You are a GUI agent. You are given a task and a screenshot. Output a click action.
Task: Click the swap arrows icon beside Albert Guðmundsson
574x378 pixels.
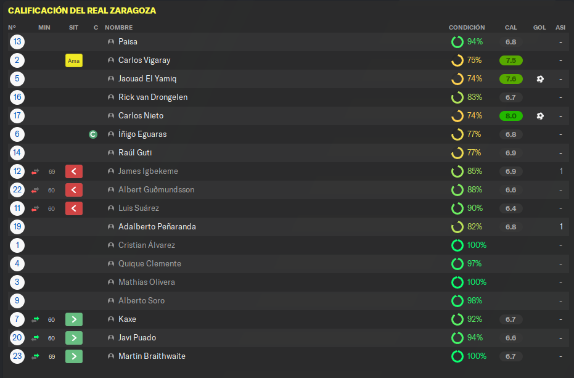click(35, 190)
